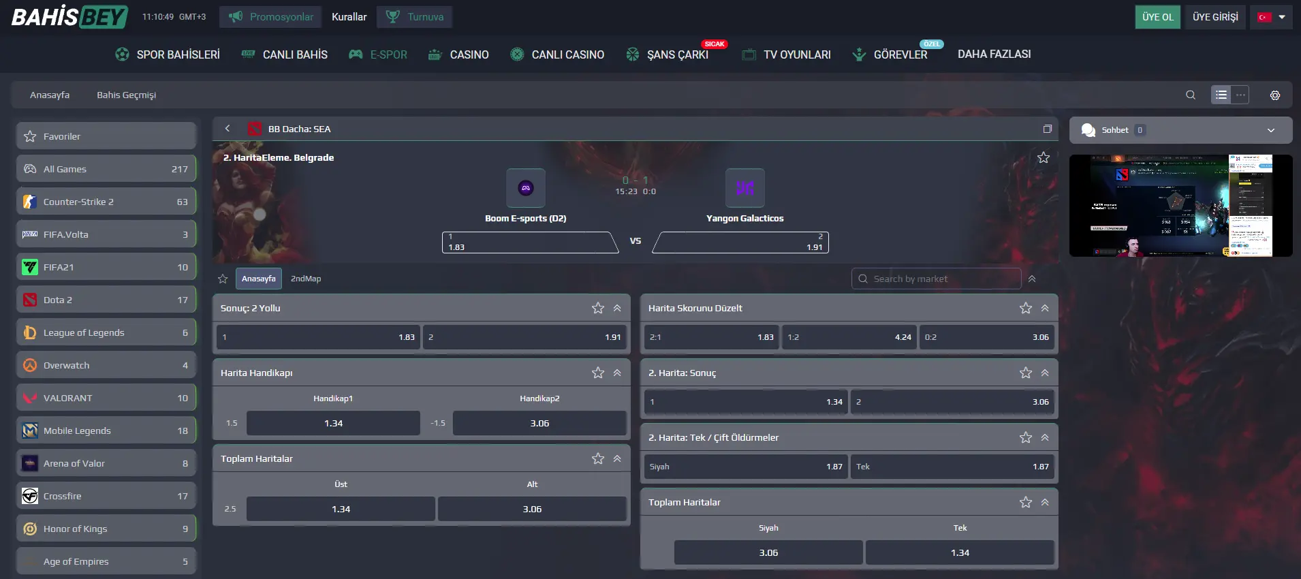
Task: Expand the Sohbet chat dropdown
Action: pos(1271,130)
